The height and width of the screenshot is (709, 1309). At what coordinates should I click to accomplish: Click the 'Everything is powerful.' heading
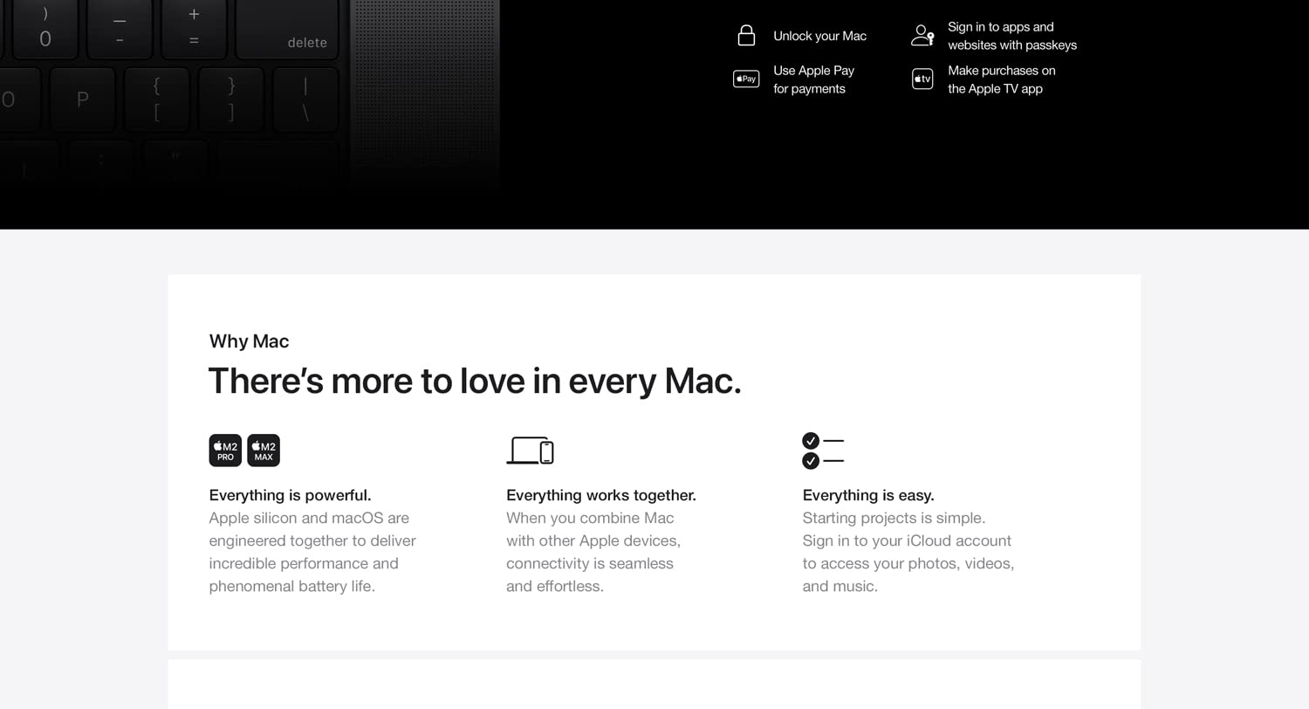click(290, 495)
